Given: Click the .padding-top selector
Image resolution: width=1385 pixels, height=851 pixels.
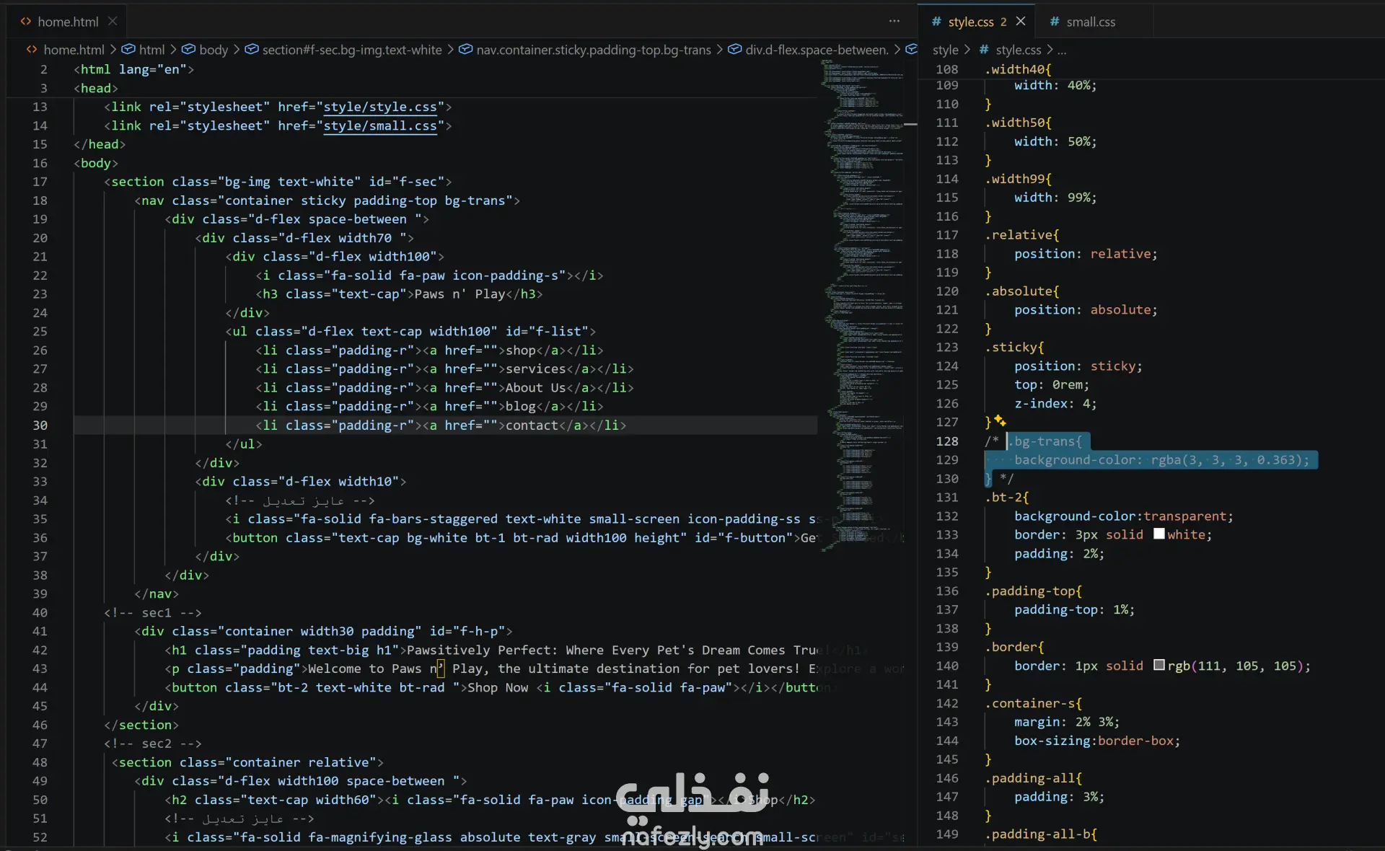Looking at the screenshot, I should [1033, 591].
